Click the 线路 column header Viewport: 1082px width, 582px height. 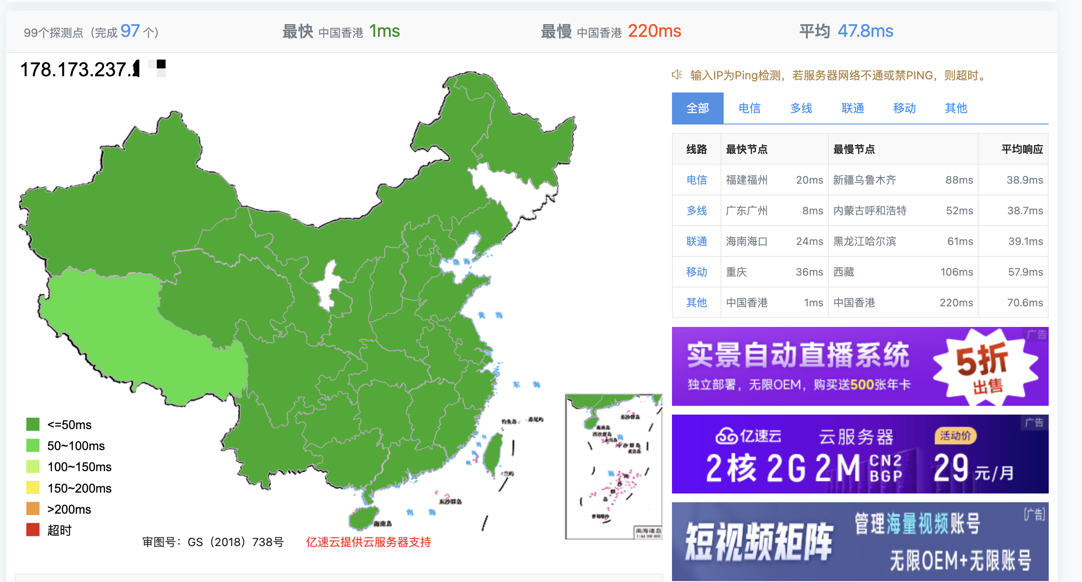[697, 149]
